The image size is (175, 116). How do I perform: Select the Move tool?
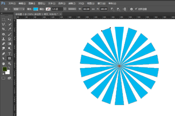(10, 19)
